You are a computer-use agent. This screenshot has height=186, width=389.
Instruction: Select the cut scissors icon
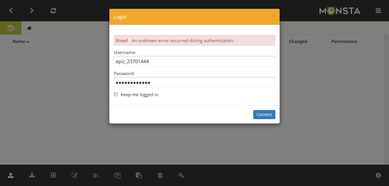(96, 175)
